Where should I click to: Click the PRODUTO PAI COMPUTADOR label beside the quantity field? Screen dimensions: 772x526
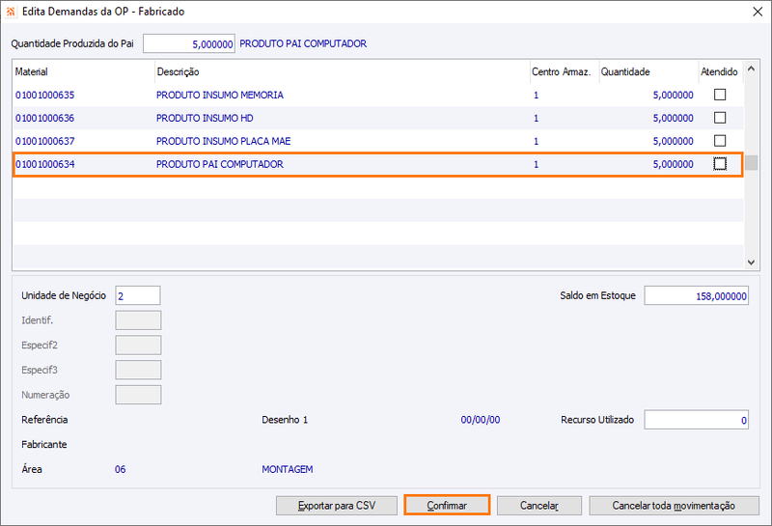tap(303, 43)
